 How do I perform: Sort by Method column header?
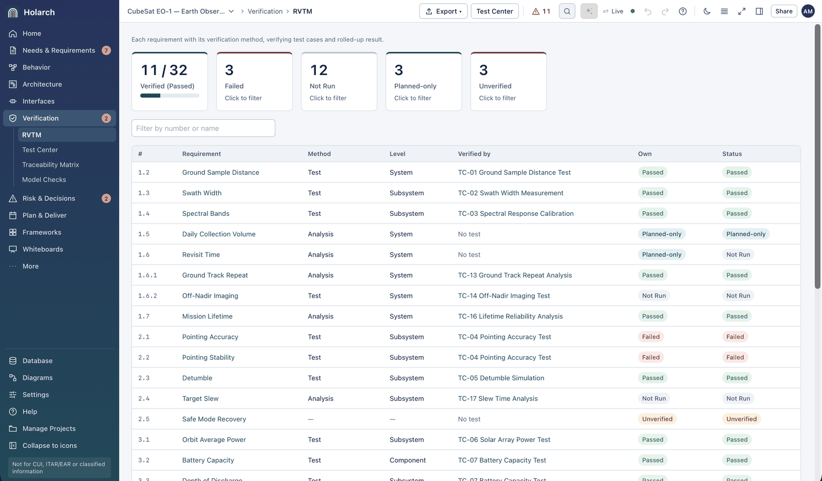click(x=319, y=154)
